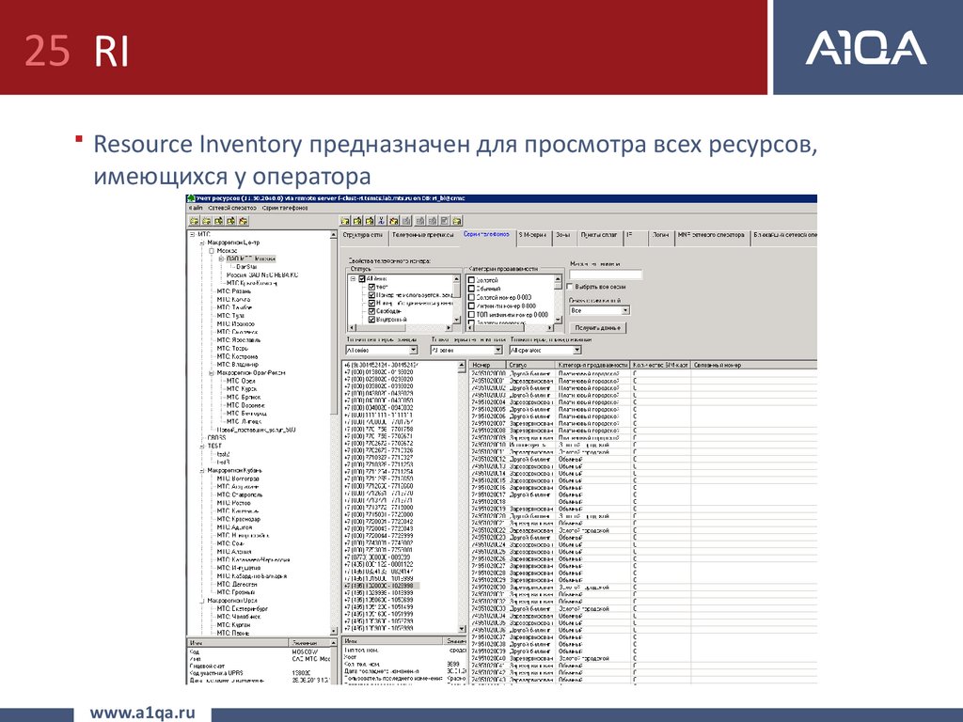The width and height of the screenshot is (963, 722).
Task: Select 'МТС: Рязань' in the tree
Action: pyautogui.click(x=232, y=291)
